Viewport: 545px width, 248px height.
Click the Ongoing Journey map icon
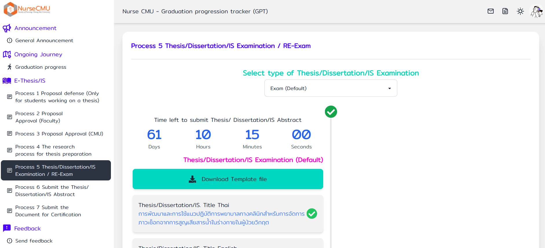point(7,55)
